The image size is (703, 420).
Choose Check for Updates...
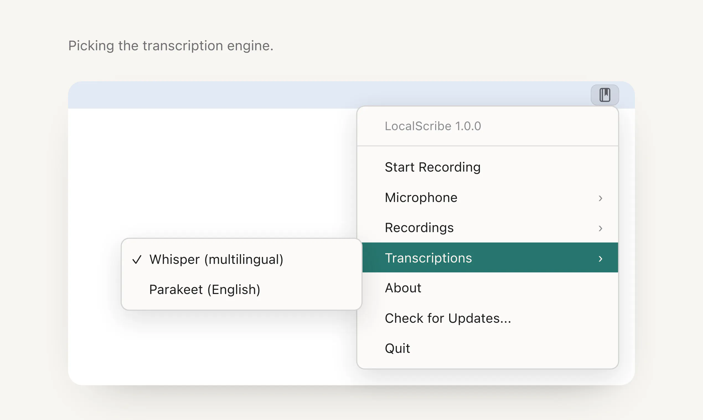point(488,318)
